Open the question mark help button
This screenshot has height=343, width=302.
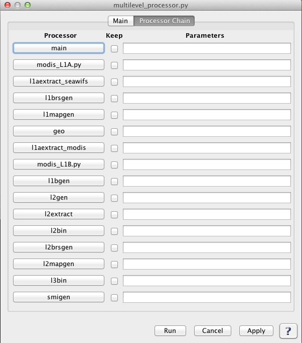click(x=288, y=331)
